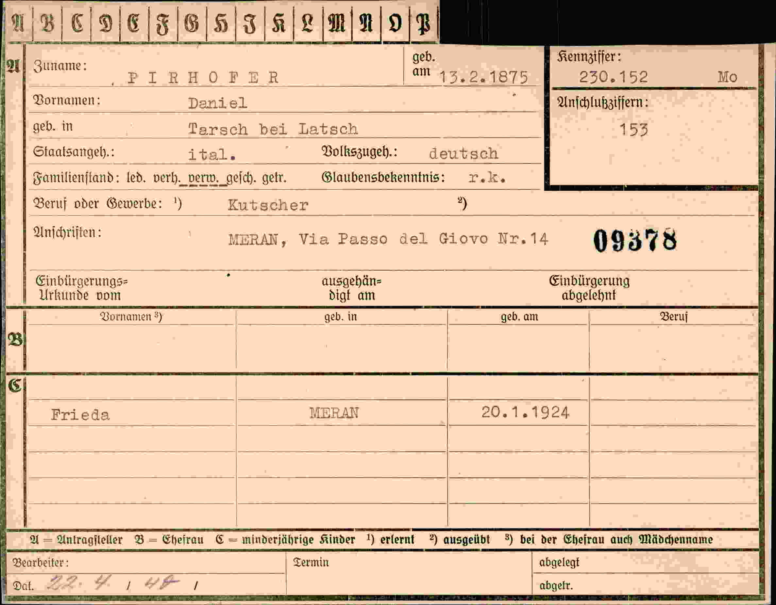Select the letter P index tab

[x=424, y=24]
